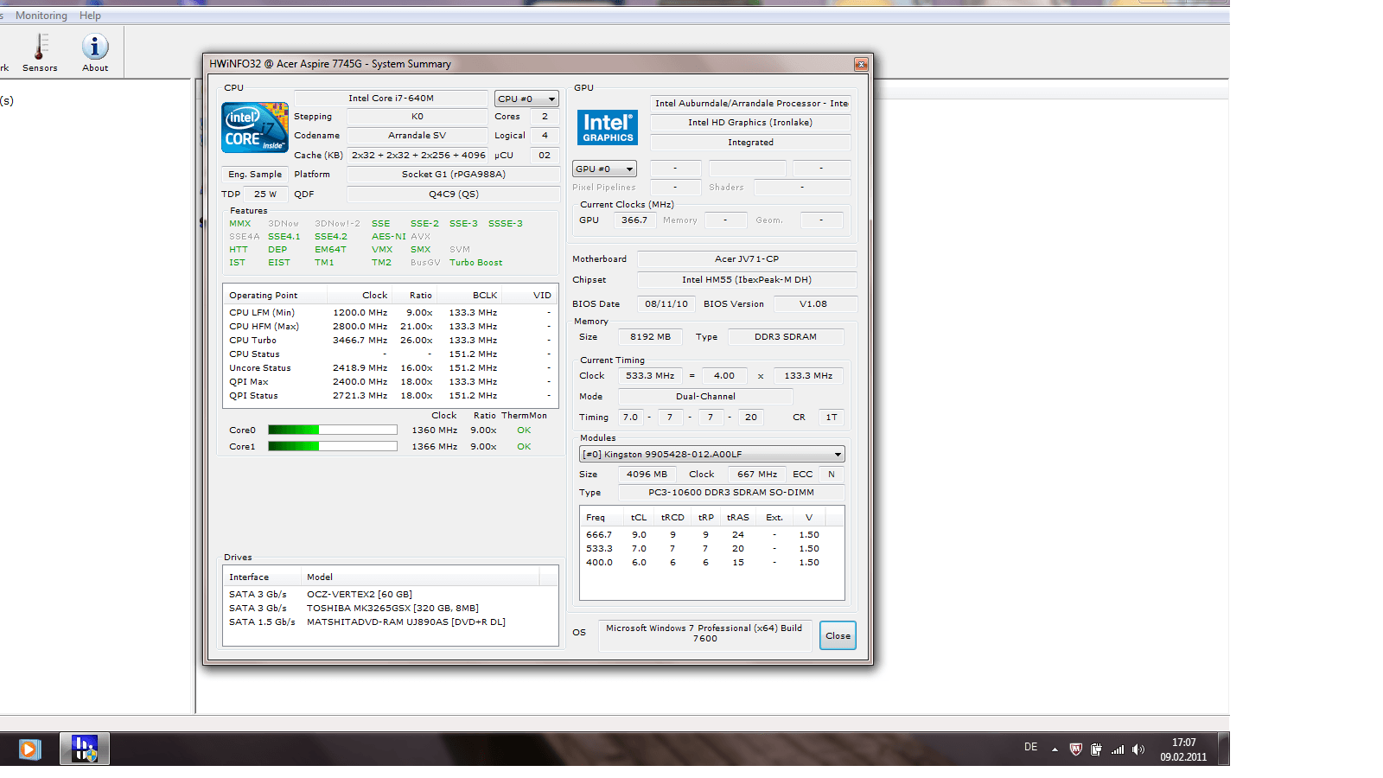The width and height of the screenshot is (1383, 778).
Task: Select the 'OCZ-VERTEX2 [60 GB]' drive row
Action: pyautogui.click(x=391, y=595)
